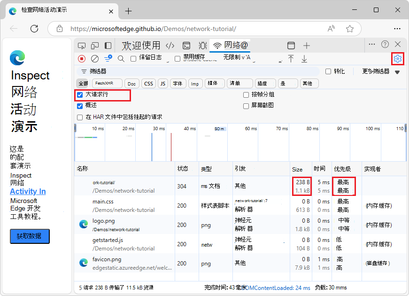Check the 禁用缓存 option
The image size is (409, 296).
[x=177, y=59]
